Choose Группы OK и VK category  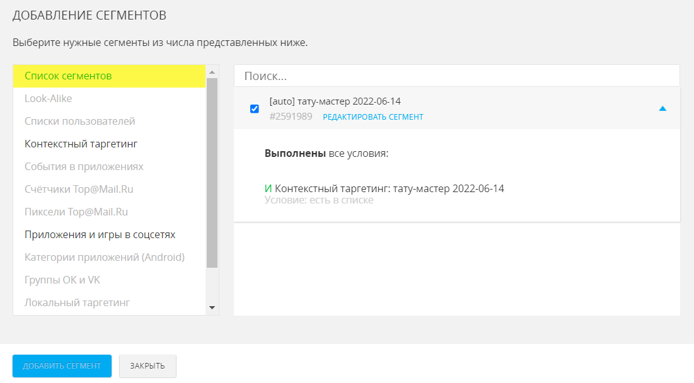[62, 280]
